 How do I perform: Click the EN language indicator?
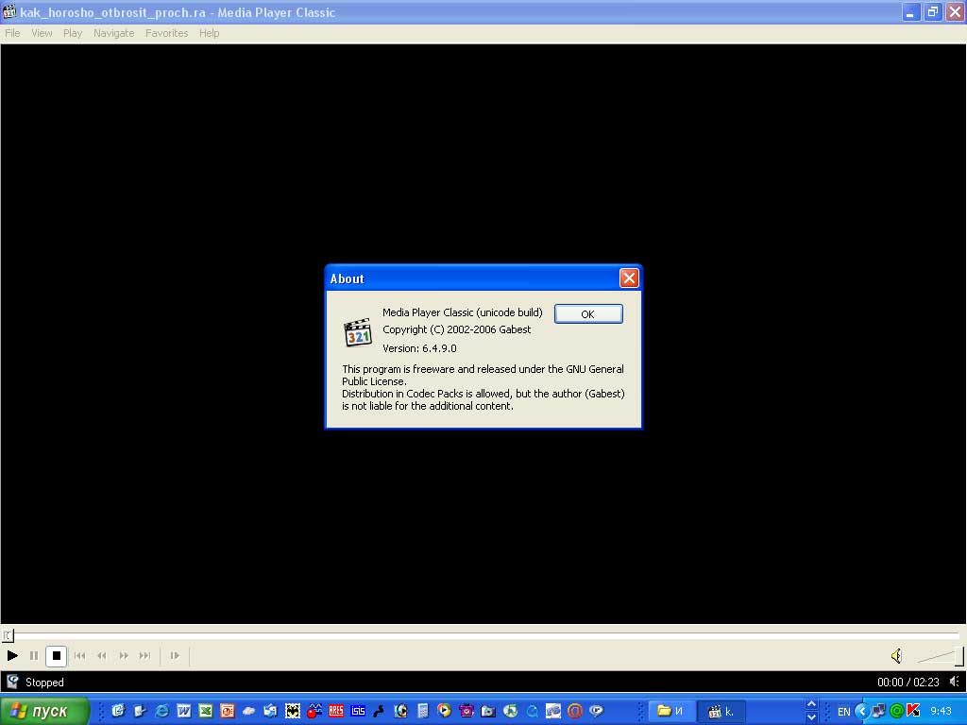[x=843, y=712]
